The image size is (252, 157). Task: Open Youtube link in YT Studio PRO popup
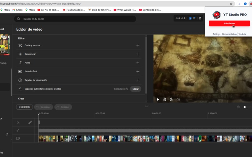coord(242,34)
